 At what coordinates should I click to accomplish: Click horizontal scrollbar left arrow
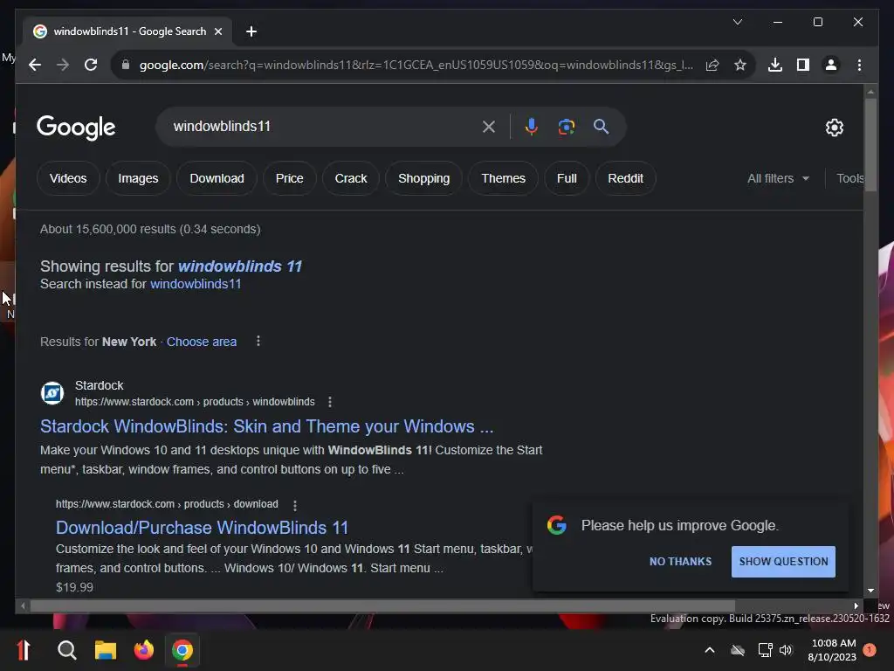23,606
